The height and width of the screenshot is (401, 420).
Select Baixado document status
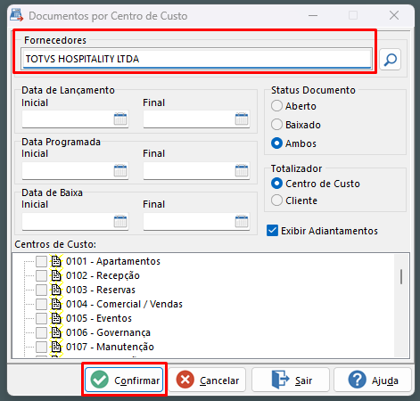[x=276, y=125]
